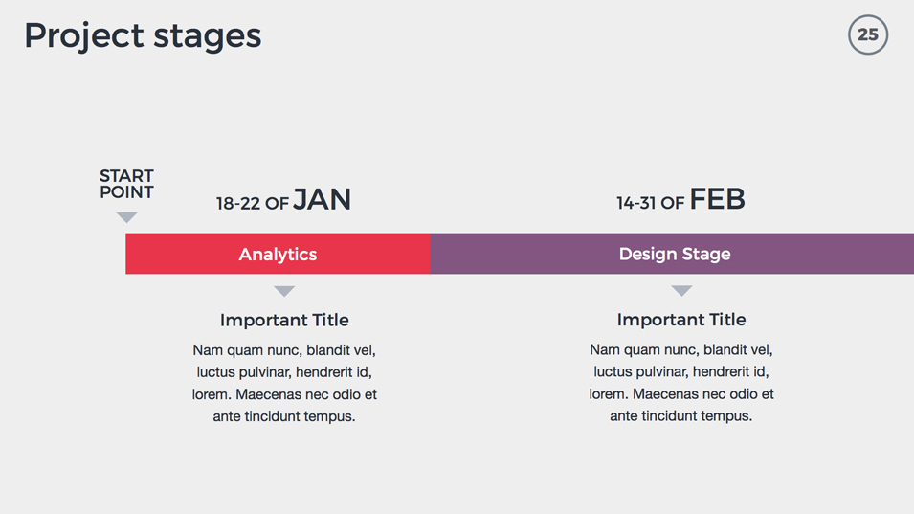Click the 14-31 OF FEB date
The height and width of the screenshot is (514, 914).
pyautogui.click(x=680, y=199)
